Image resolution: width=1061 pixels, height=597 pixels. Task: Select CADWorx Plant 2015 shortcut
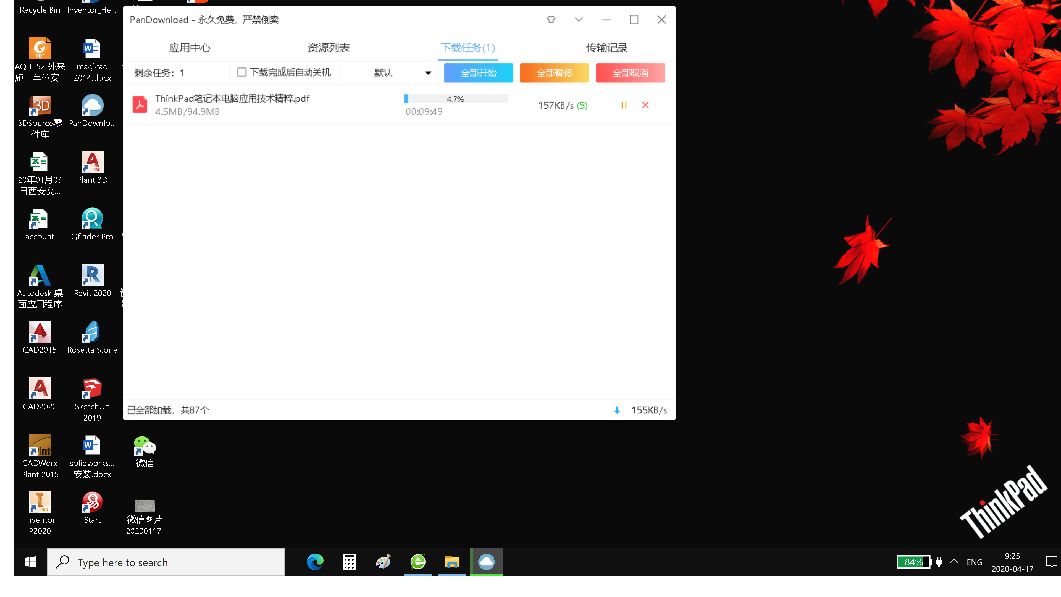click(40, 457)
